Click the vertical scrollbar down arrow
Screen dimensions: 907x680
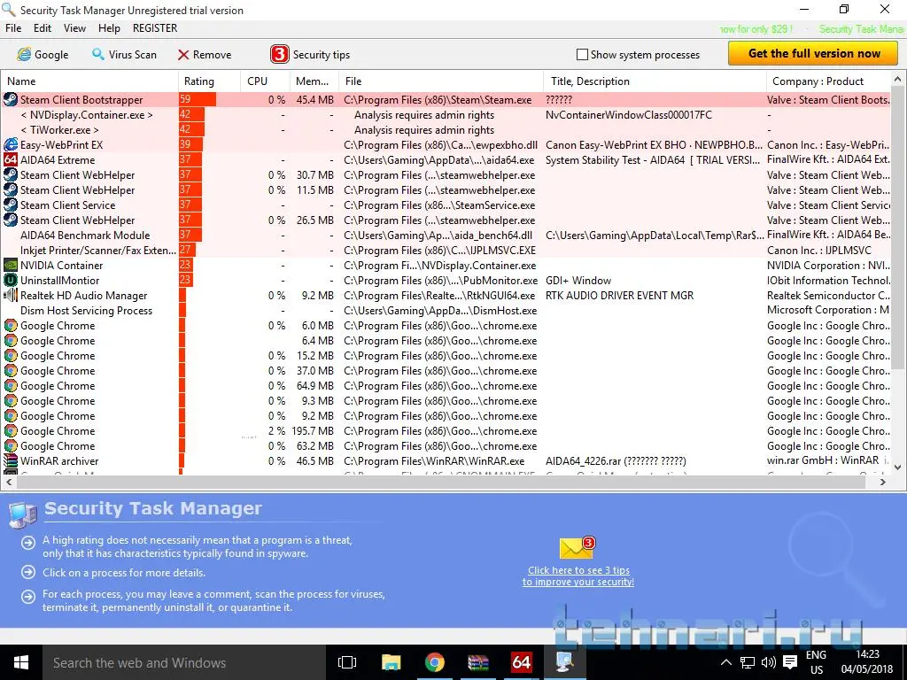[x=898, y=467]
